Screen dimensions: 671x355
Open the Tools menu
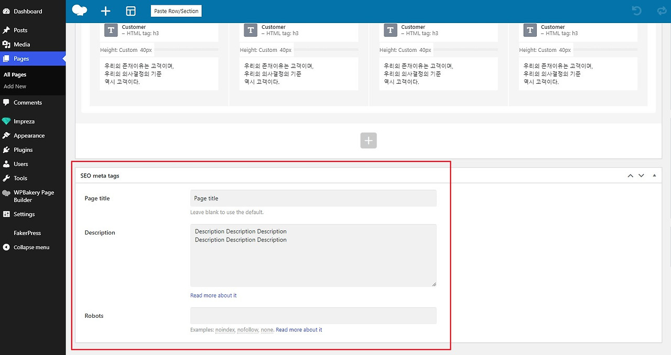20,178
